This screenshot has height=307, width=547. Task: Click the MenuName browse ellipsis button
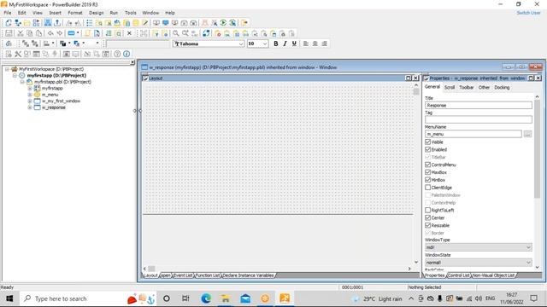coord(527,134)
